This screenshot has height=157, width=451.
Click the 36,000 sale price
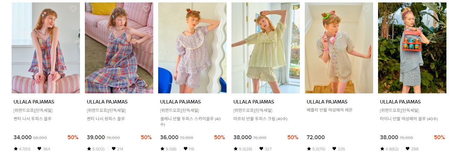pyautogui.click(x=169, y=137)
